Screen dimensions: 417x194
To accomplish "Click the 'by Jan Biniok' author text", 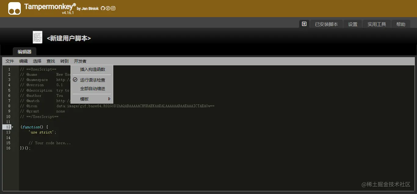I will 88,9.
